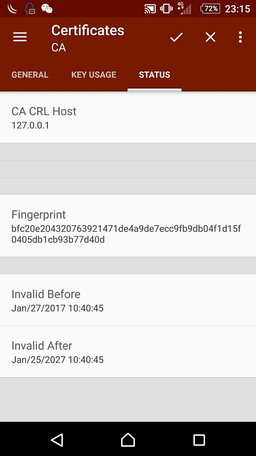This screenshot has height=456, width=256.
Task: Tap the cast screen status icon
Action: 150,9
